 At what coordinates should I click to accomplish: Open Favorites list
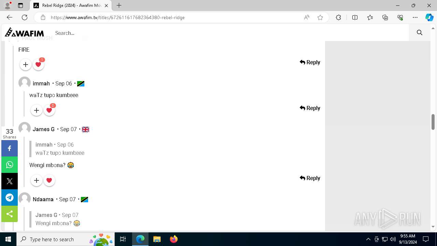(370, 17)
